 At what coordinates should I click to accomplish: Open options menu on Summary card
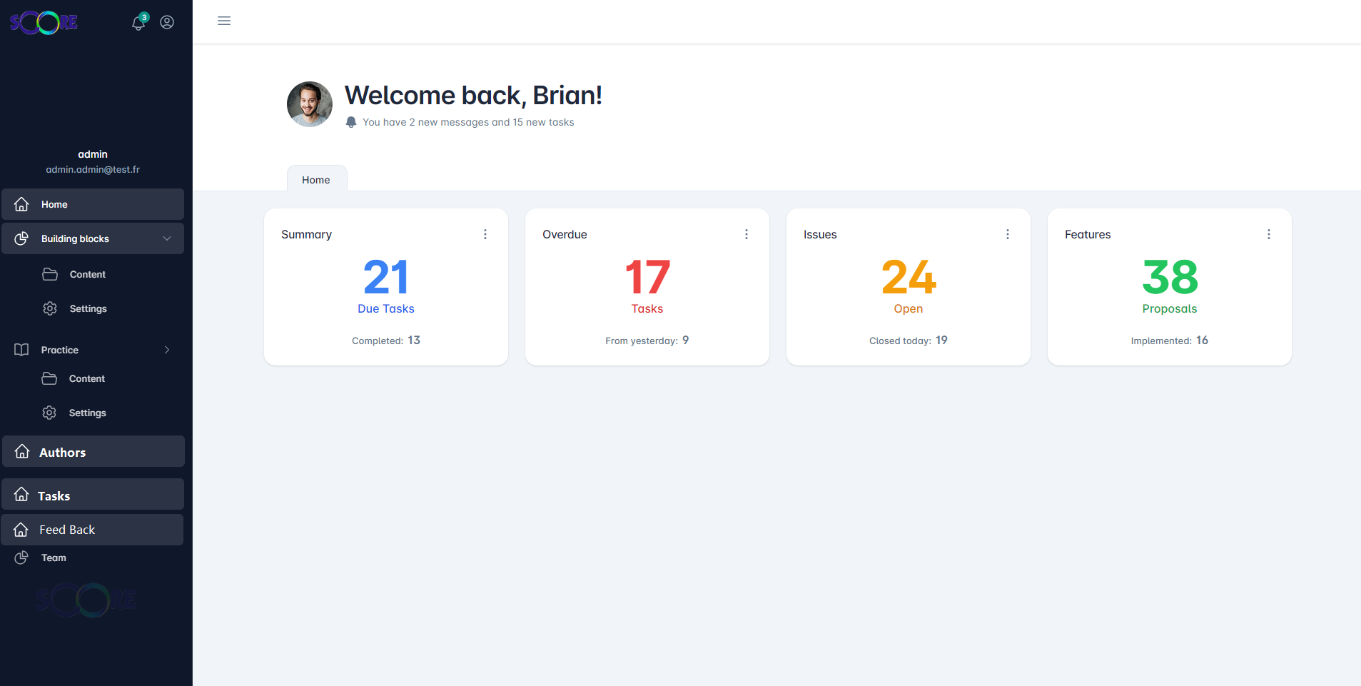point(485,234)
